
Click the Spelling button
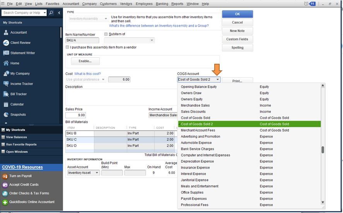(237, 48)
